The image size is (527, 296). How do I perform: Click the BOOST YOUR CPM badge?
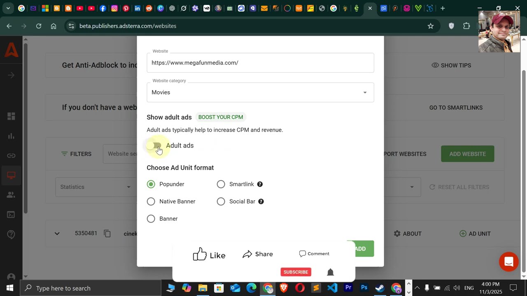tap(221, 117)
